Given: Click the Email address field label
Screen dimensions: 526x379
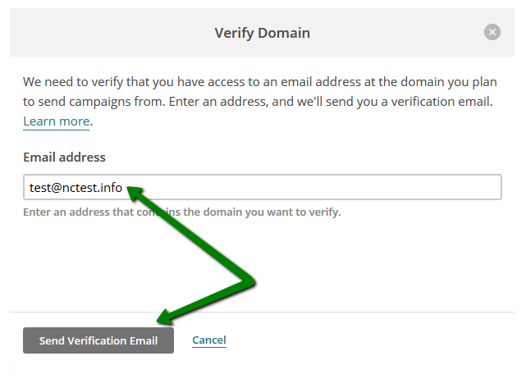Looking at the screenshot, I should click(x=64, y=157).
